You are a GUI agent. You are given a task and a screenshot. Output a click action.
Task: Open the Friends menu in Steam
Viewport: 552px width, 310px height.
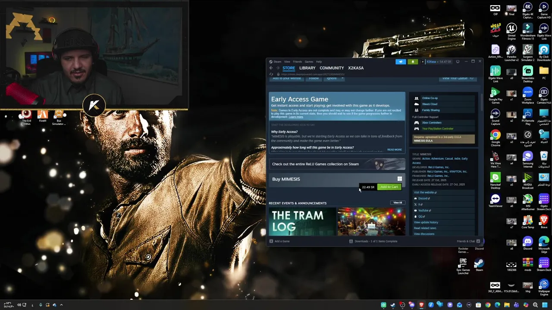tap(298, 62)
